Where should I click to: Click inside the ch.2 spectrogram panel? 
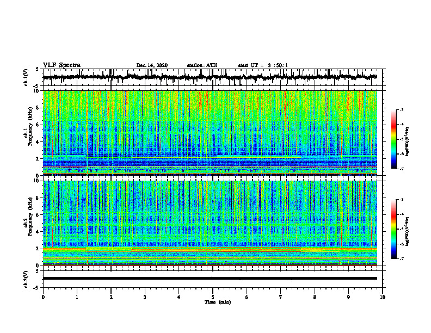(x=210, y=223)
